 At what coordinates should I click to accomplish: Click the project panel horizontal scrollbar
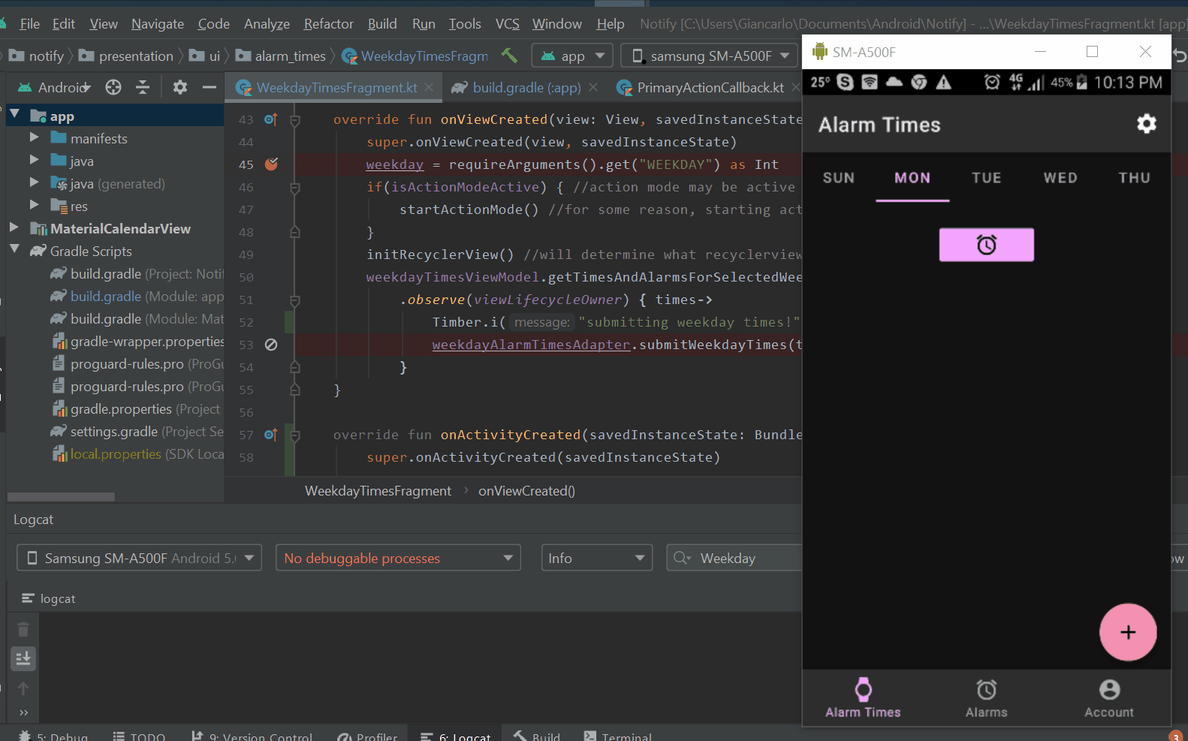(x=61, y=497)
